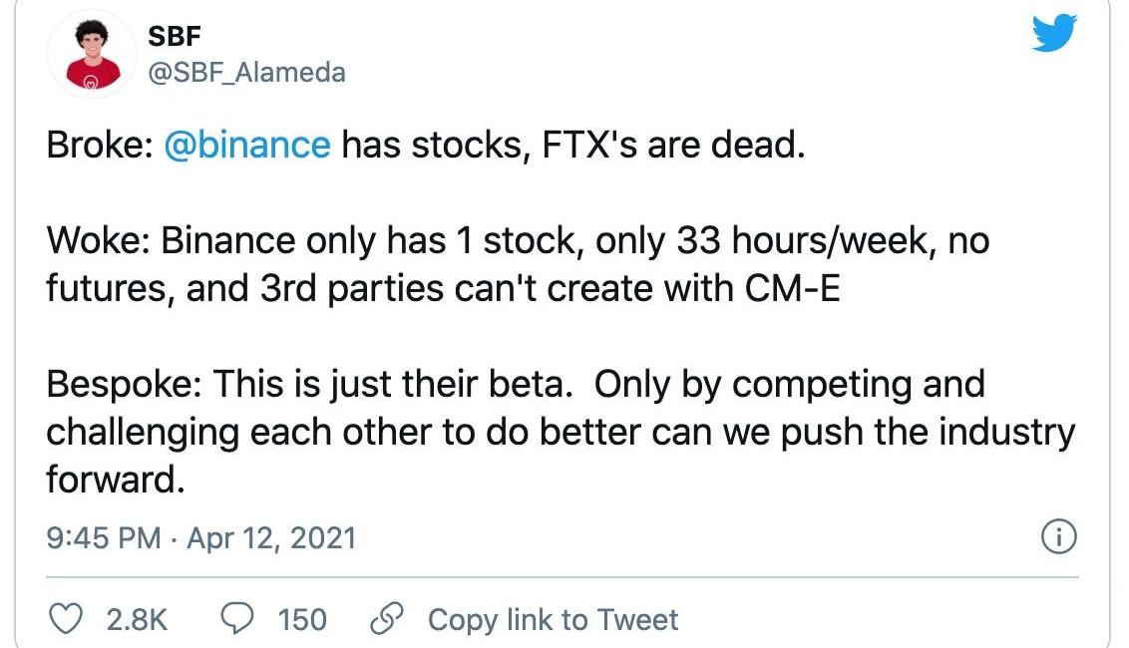Screen dimensions: 1129x648
Task: Click the Twitter bird logo
Action: click(1054, 32)
